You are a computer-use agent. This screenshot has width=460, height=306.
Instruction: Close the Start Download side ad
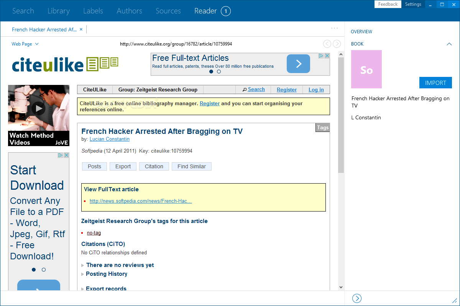66,155
